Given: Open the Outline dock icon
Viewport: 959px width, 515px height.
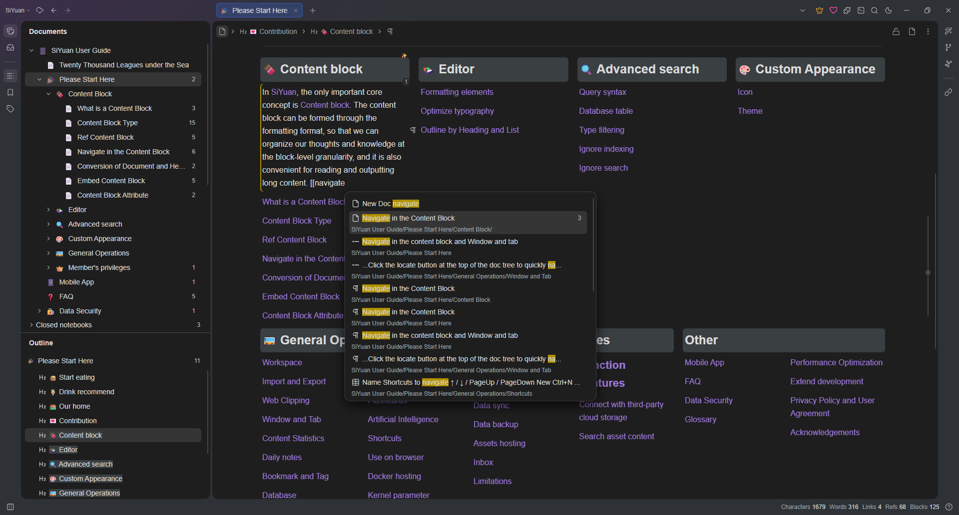Looking at the screenshot, I should 10,76.
